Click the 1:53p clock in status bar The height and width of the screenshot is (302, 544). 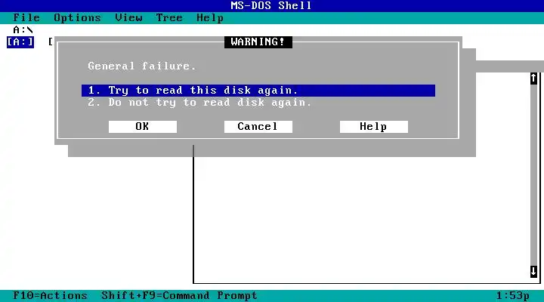click(x=513, y=296)
